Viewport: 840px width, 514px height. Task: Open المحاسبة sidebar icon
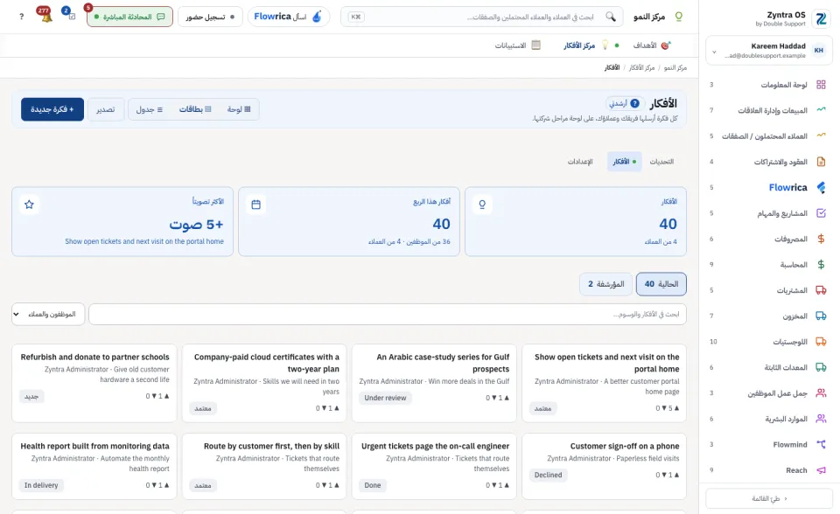click(821, 265)
